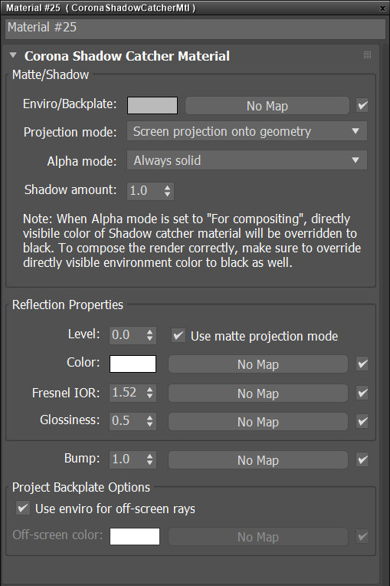Click the Bump No Map button
390x586 pixels.
click(x=258, y=460)
